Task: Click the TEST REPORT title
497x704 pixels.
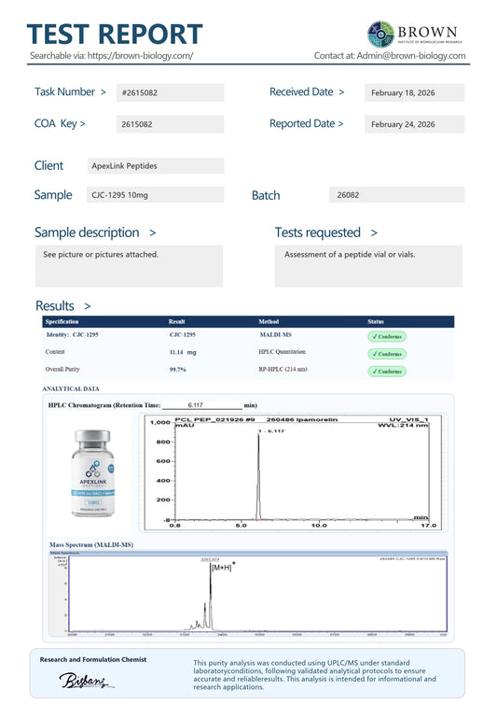Action: coord(115,35)
